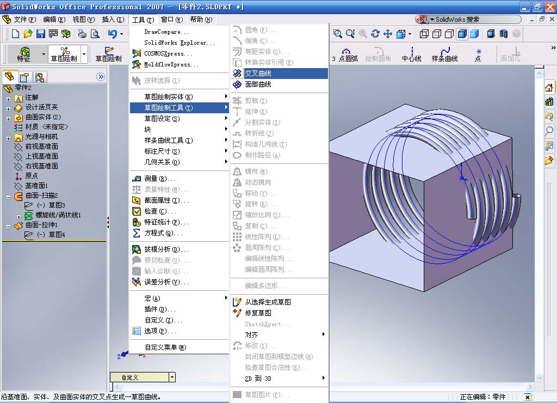Open the 帮助(H) menu

point(201,20)
